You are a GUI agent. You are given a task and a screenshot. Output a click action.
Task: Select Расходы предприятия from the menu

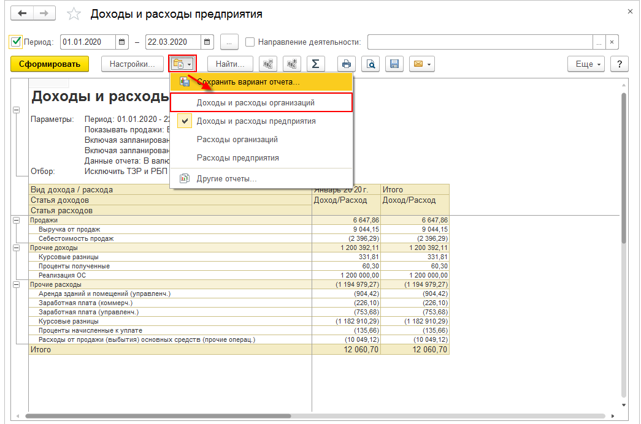(x=237, y=157)
